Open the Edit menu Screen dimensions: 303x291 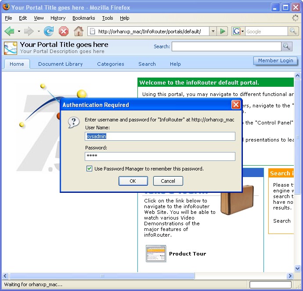[23, 18]
